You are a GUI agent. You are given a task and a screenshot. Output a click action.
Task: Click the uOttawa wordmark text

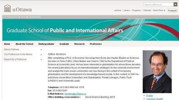point(22,10)
